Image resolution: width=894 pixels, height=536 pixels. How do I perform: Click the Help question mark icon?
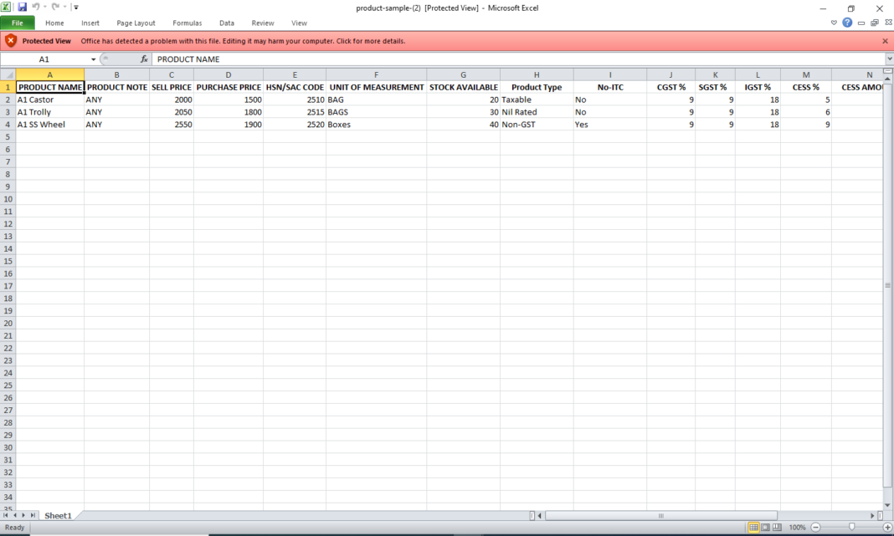pyautogui.click(x=846, y=23)
